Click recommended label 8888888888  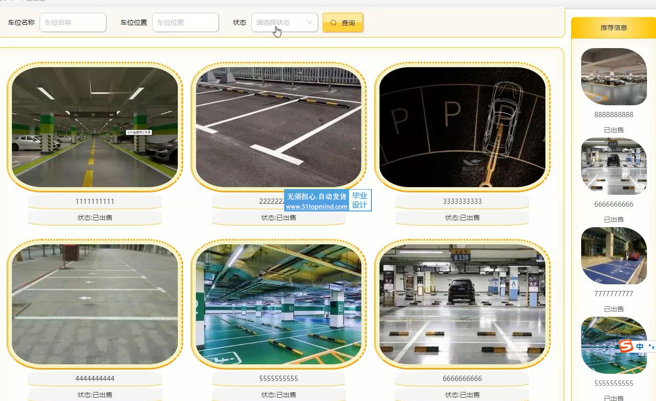[614, 115]
